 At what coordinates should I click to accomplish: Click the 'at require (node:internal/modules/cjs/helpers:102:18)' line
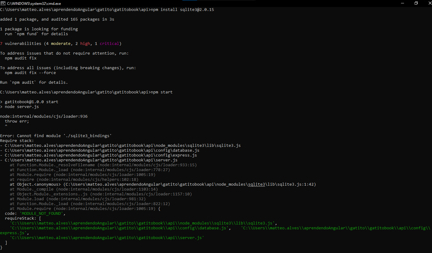click(x=74, y=180)
